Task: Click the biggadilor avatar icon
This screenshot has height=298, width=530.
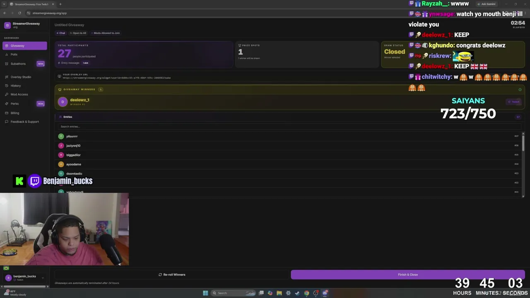Action: [x=61, y=155]
